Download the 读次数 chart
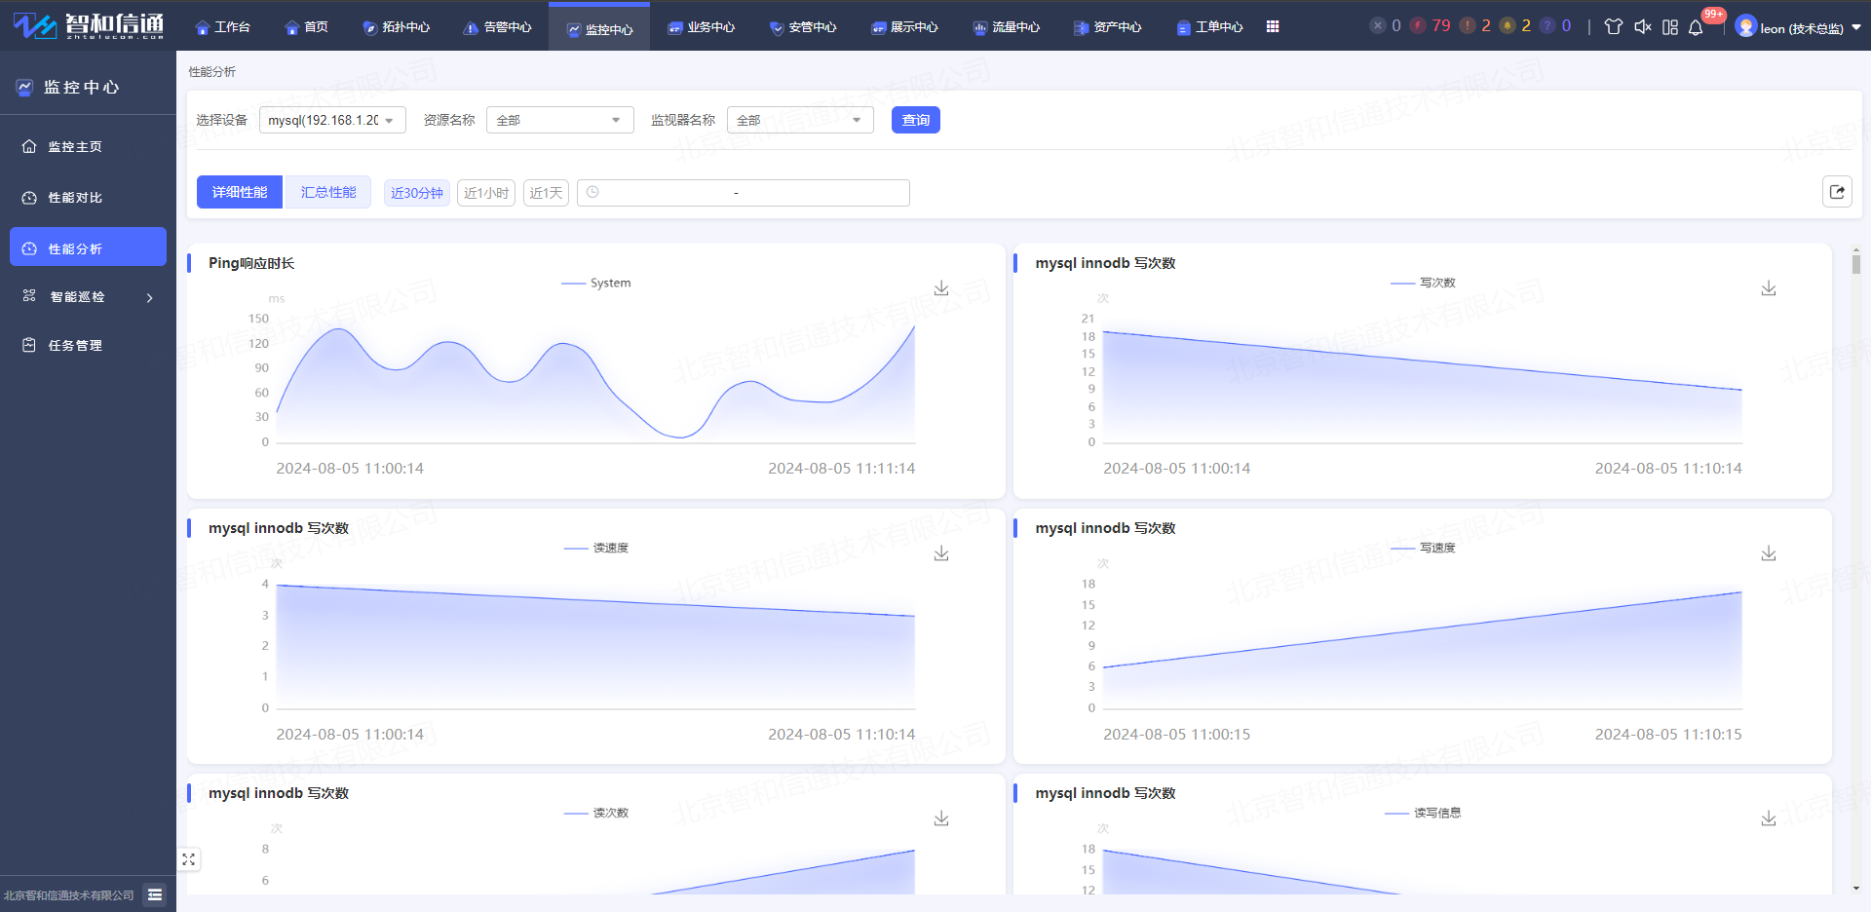This screenshot has height=912, width=1871. [x=941, y=818]
